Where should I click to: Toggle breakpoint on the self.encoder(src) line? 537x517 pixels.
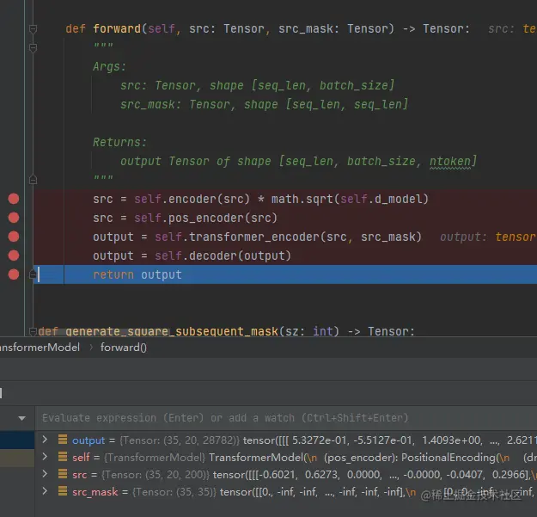14,199
